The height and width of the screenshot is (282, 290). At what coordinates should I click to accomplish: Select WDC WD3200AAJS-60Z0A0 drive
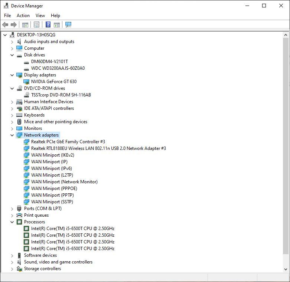pyautogui.click(x=58, y=68)
